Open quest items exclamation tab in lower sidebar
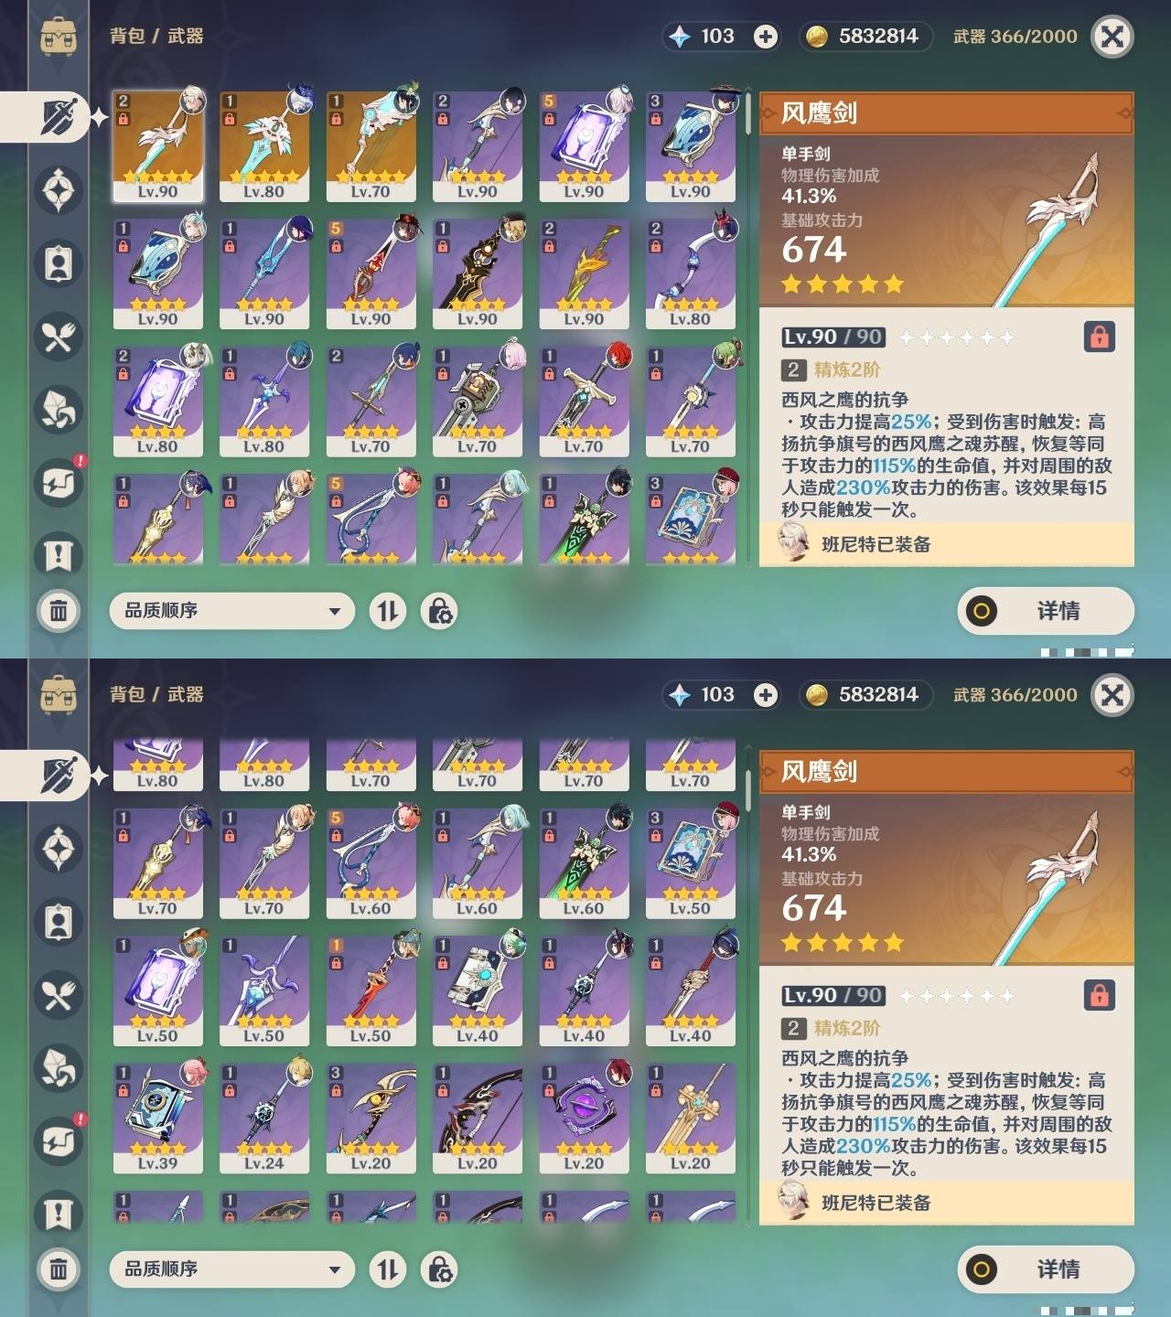The width and height of the screenshot is (1171, 1317). tap(59, 1215)
